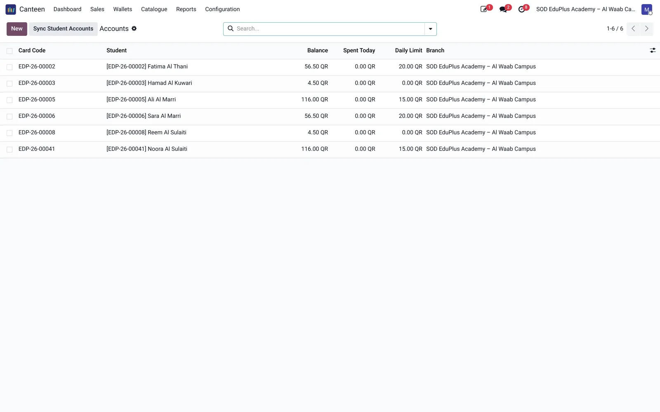The width and height of the screenshot is (660, 412).
Task: Click Sara Al Marri daily limit 20.00 QR
Action: [410, 116]
